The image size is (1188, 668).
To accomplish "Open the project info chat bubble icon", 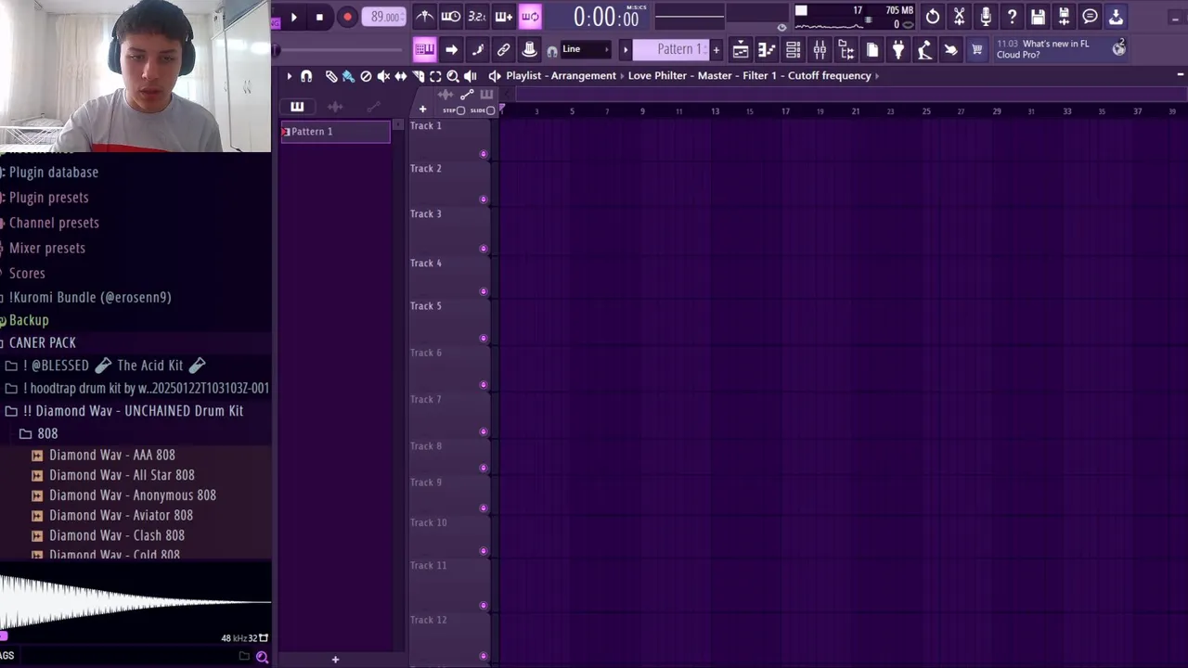I will 1090,17.
